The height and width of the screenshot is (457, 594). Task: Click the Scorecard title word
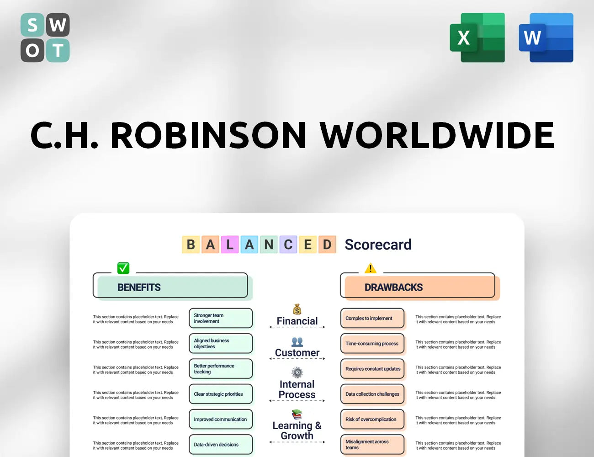(x=378, y=244)
